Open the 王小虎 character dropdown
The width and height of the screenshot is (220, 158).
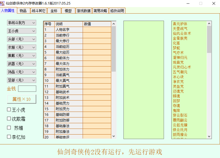(21, 31)
